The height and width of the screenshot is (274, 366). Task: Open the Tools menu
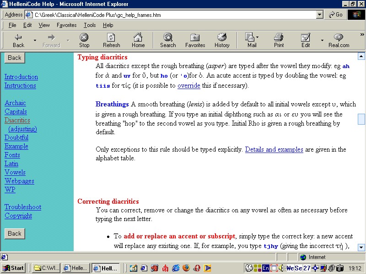tap(91, 25)
